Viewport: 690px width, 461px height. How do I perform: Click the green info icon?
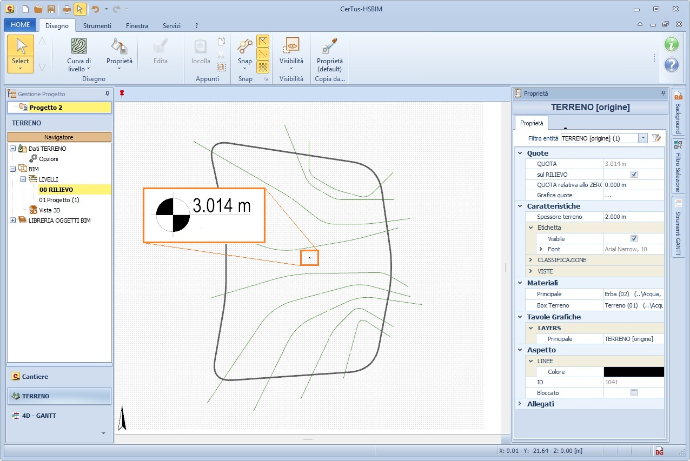click(x=671, y=44)
